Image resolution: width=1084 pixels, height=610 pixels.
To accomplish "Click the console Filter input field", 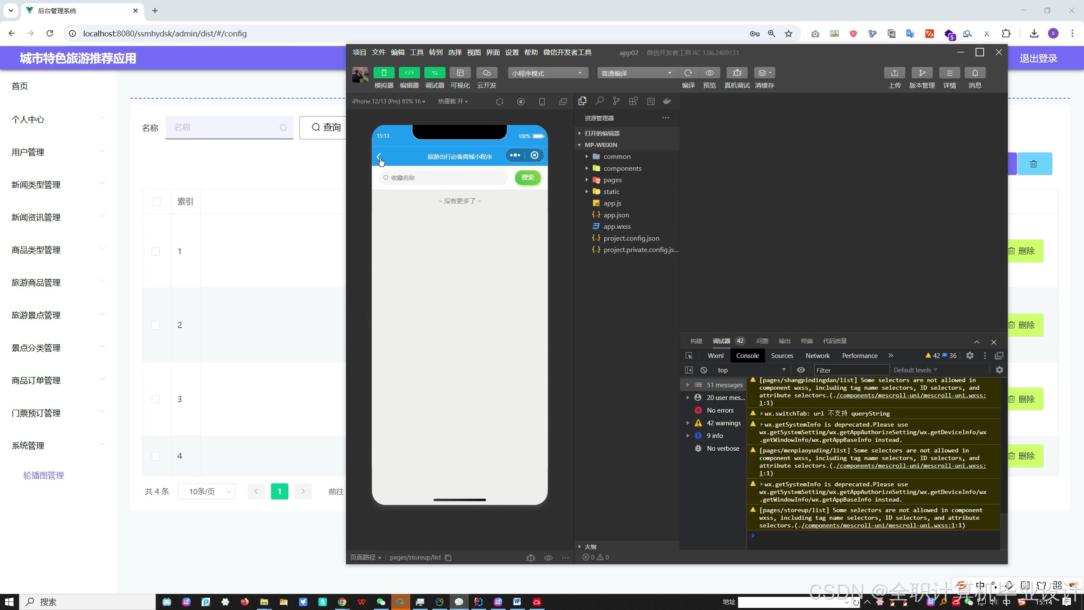I will (851, 370).
